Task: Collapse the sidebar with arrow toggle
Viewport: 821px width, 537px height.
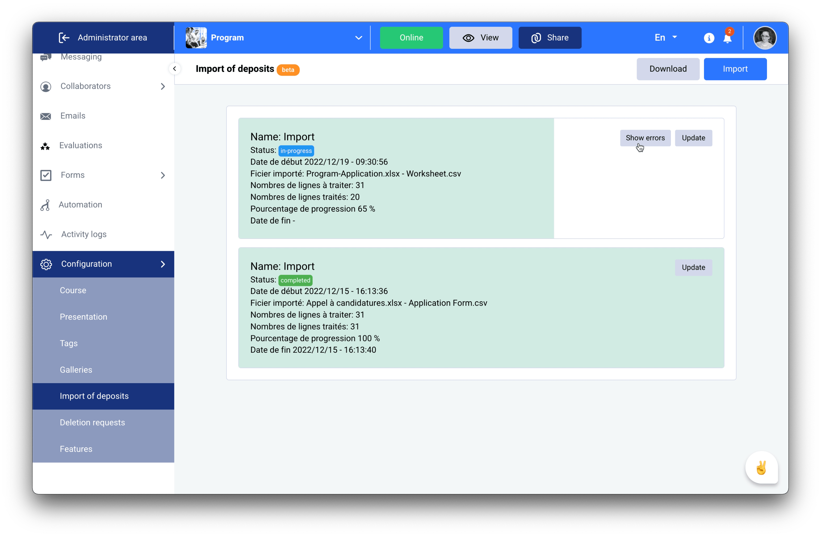Action: 174,69
